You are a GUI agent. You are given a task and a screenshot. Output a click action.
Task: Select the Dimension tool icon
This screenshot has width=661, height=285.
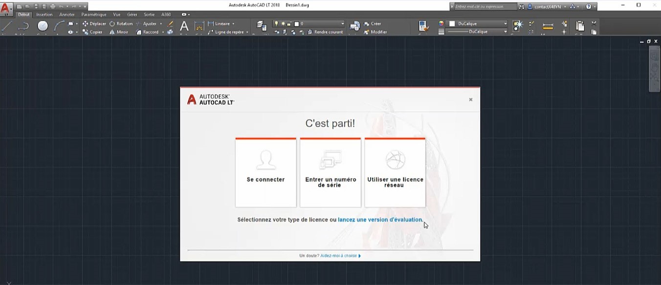click(x=199, y=26)
